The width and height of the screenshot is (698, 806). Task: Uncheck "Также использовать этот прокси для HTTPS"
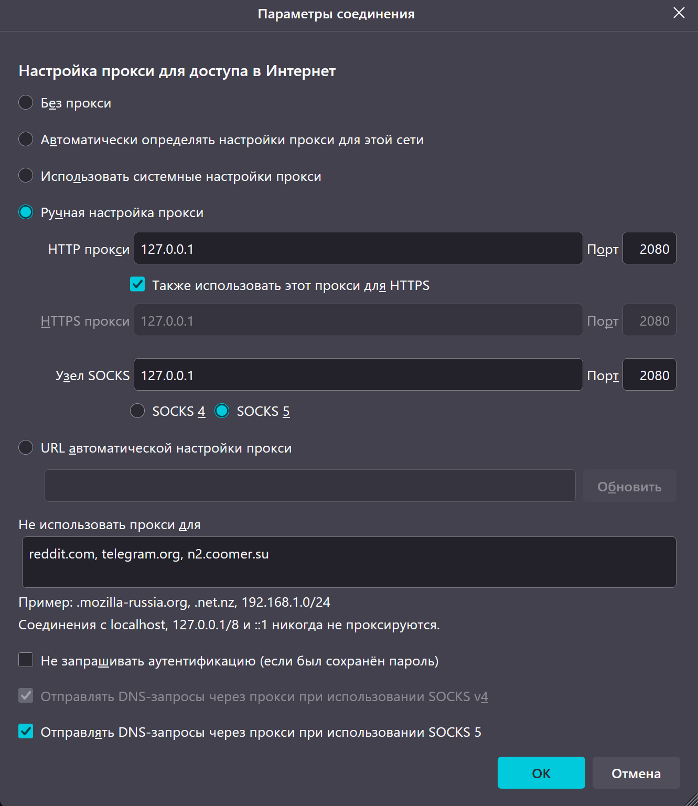137,285
